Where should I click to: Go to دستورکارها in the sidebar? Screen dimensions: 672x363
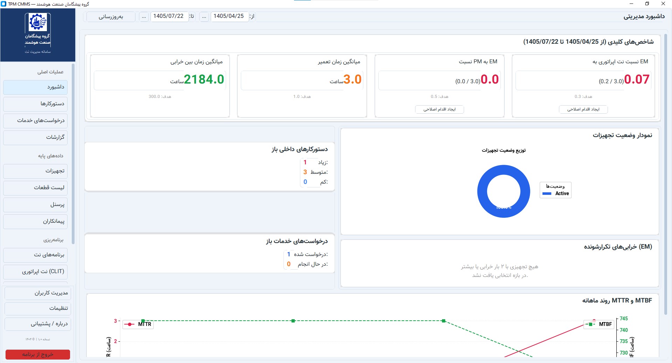[35, 104]
